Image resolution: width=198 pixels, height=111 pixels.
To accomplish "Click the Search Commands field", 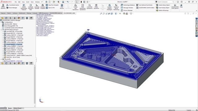I will point(165,2).
